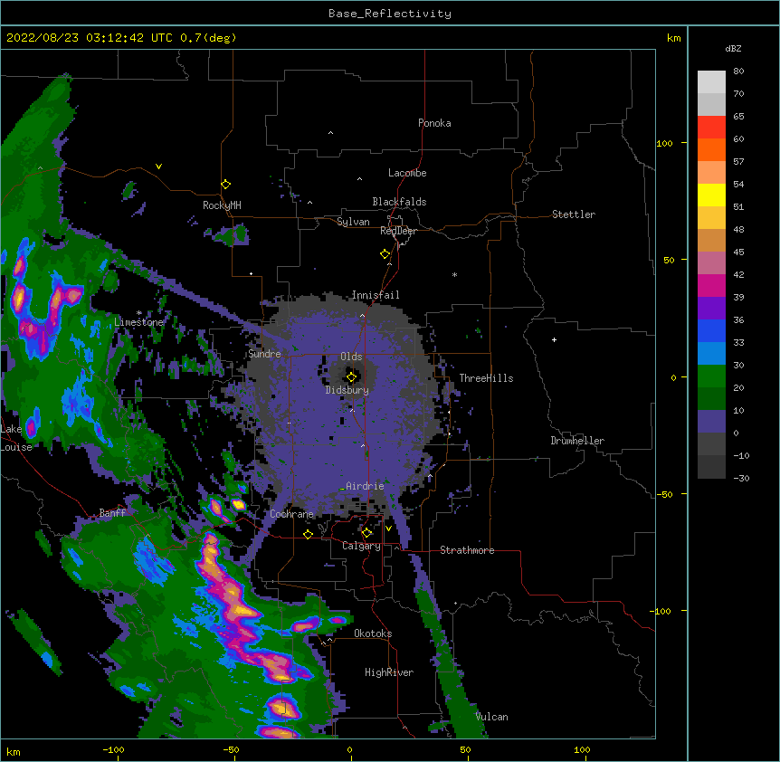The height and width of the screenshot is (762, 780).
Task: Click the RockyMH label
Action: [x=222, y=205]
